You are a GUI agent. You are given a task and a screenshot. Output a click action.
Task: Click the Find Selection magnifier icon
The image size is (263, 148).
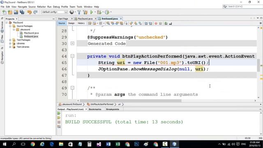pos(108,23)
